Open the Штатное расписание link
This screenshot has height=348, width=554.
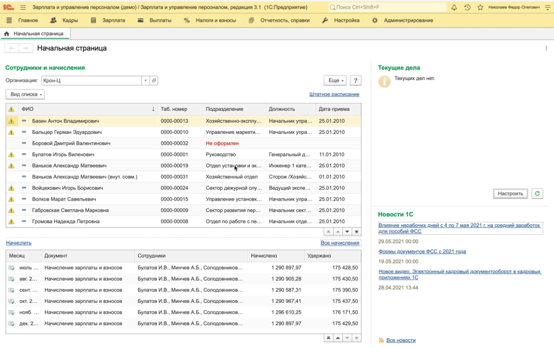tap(334, 94)
